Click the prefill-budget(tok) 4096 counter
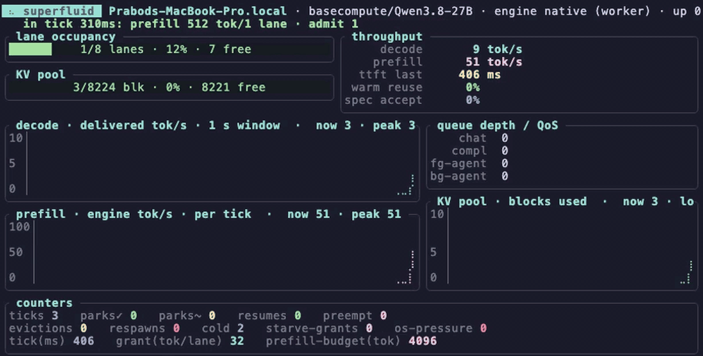 tap(351, 341)
